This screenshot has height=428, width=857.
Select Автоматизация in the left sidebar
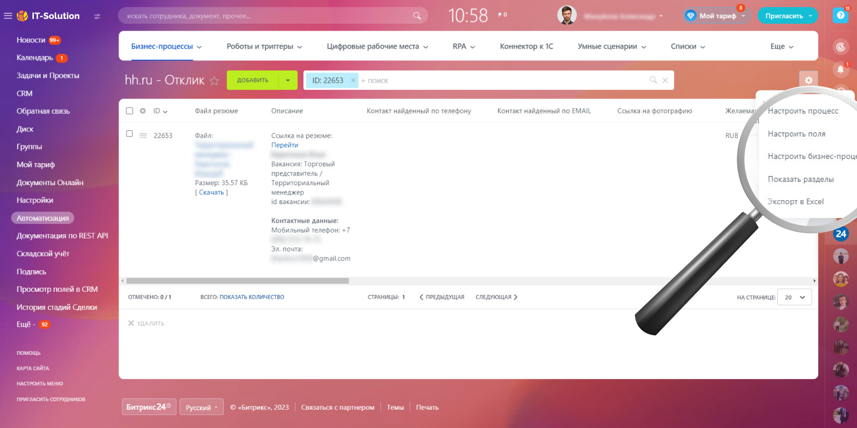coord(43,218)
